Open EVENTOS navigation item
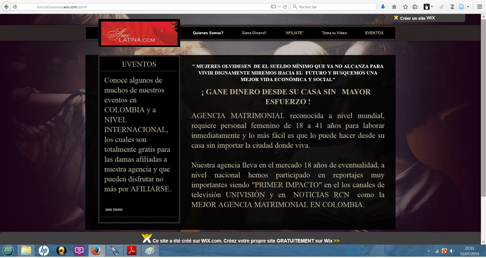 374,33
